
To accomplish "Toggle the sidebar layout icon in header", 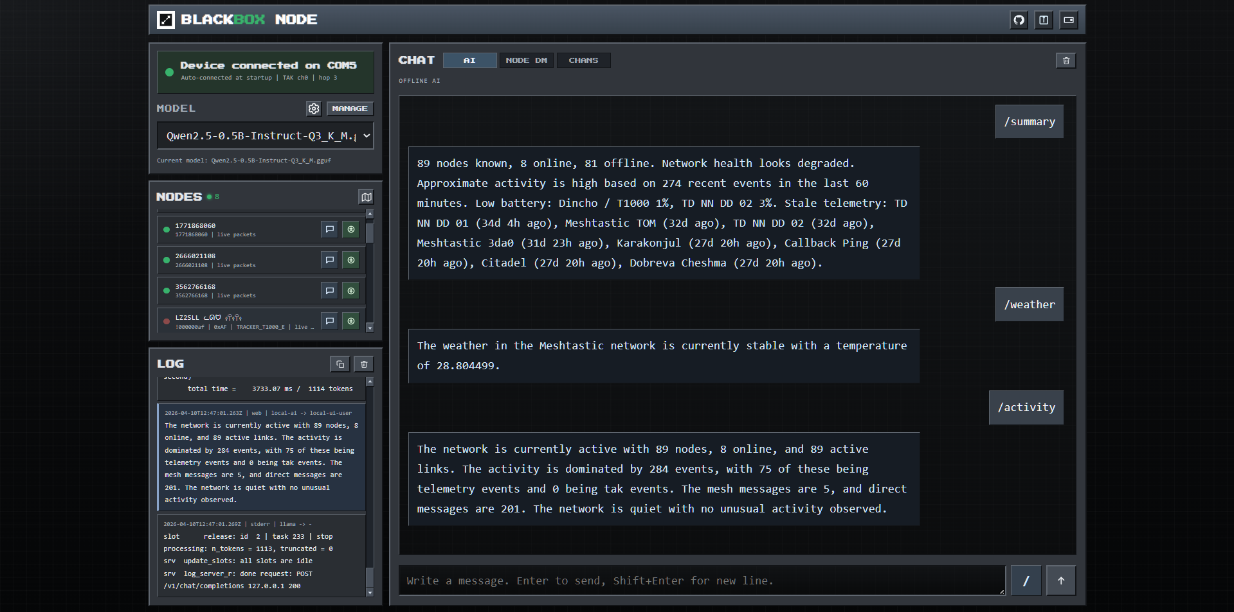I will pyautogui.click(x=1043, y=20).
